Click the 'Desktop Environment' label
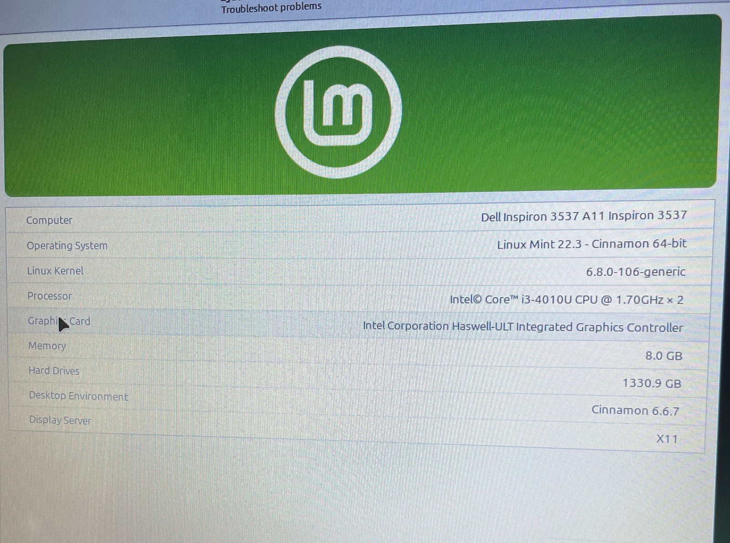The image size is (730, 543). 78,396
